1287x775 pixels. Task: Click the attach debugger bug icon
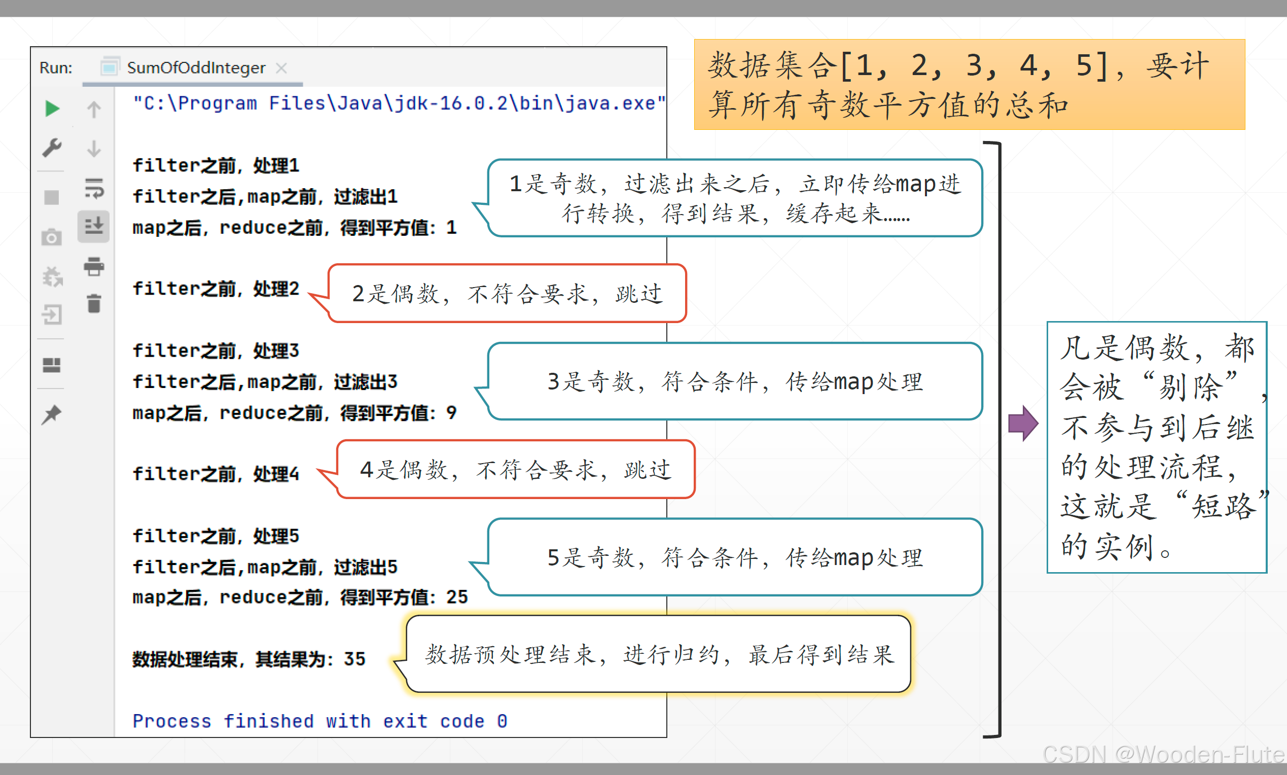[x=52, y=277]
